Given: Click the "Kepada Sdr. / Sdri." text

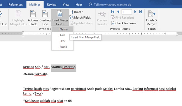Looking at the screenshot, I should (x=36, y=67).
